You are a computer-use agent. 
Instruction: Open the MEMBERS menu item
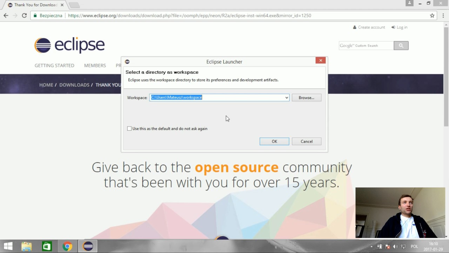click(95, 65)
